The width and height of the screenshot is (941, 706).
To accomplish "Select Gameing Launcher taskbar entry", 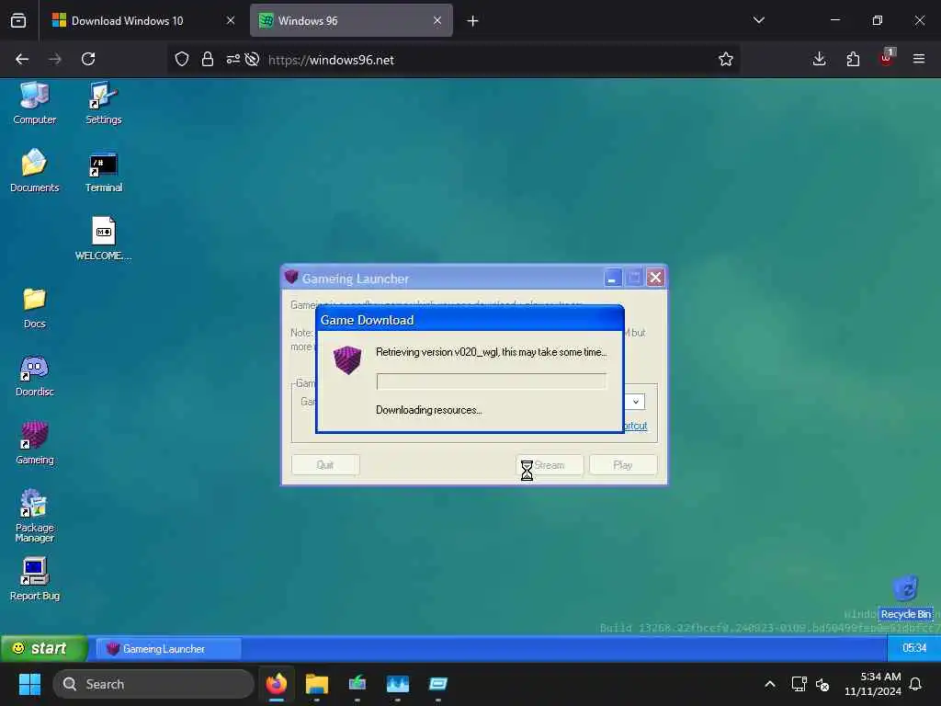I will [x=168, y=648].
